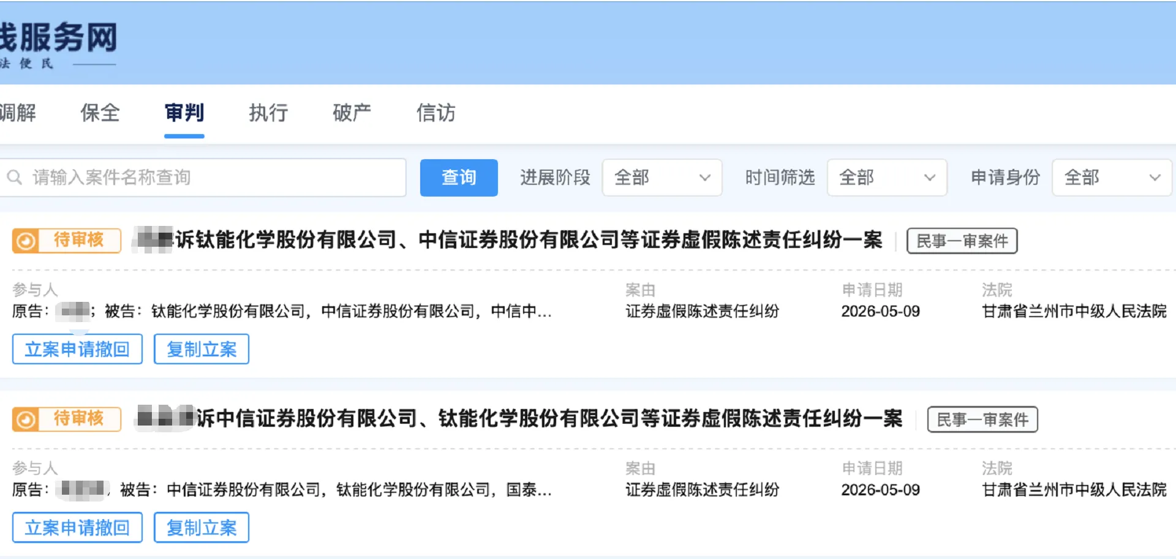Expand the 进展阶段 dropdown
Screen dimensions: 1176x559
pyautogui.click(x=662, y=178)
